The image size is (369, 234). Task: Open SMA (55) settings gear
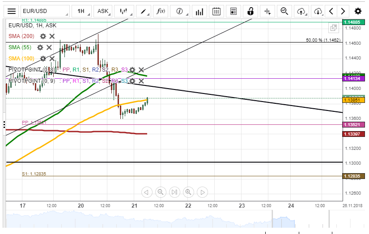(40, 47)
